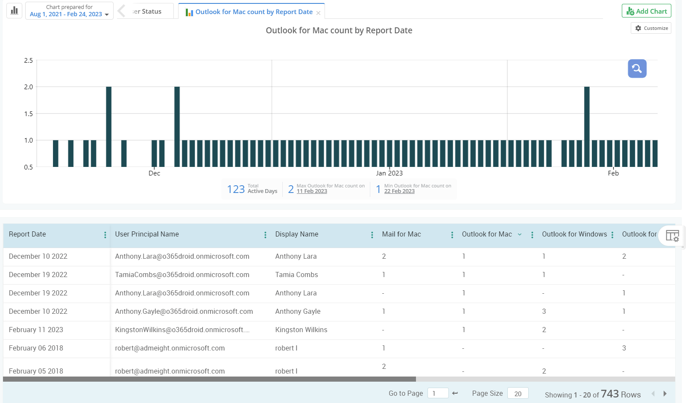688x403 pixels.
Task: Open table column settings with the grid-gear icon
Action: tap(673, 236)
